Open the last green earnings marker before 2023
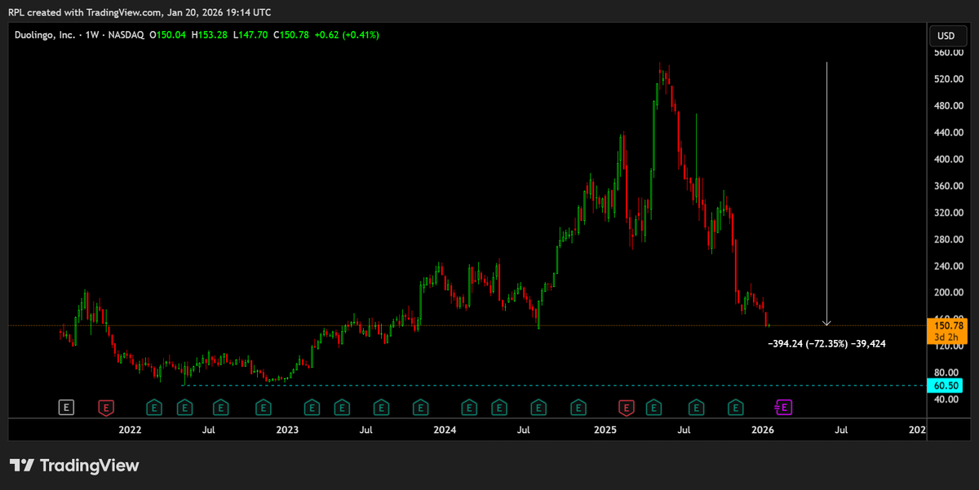Image resolution: width=979 pixels, height=490 pixels. click(263, 406)
